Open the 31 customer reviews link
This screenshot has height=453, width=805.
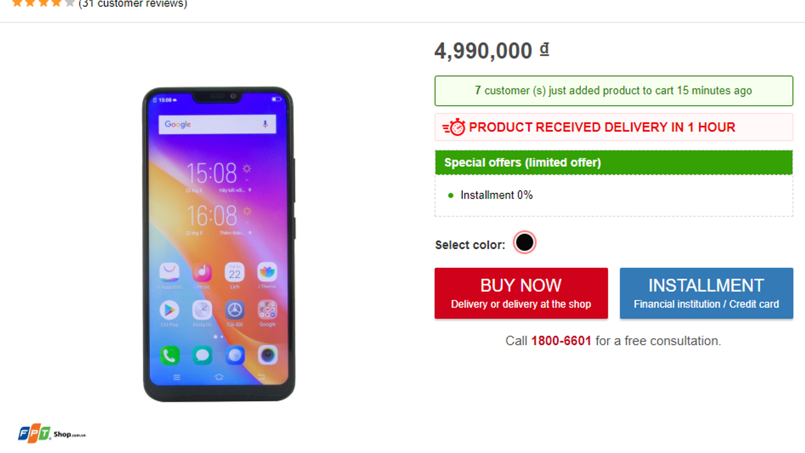pyautogui.click(x=133, y=4)
